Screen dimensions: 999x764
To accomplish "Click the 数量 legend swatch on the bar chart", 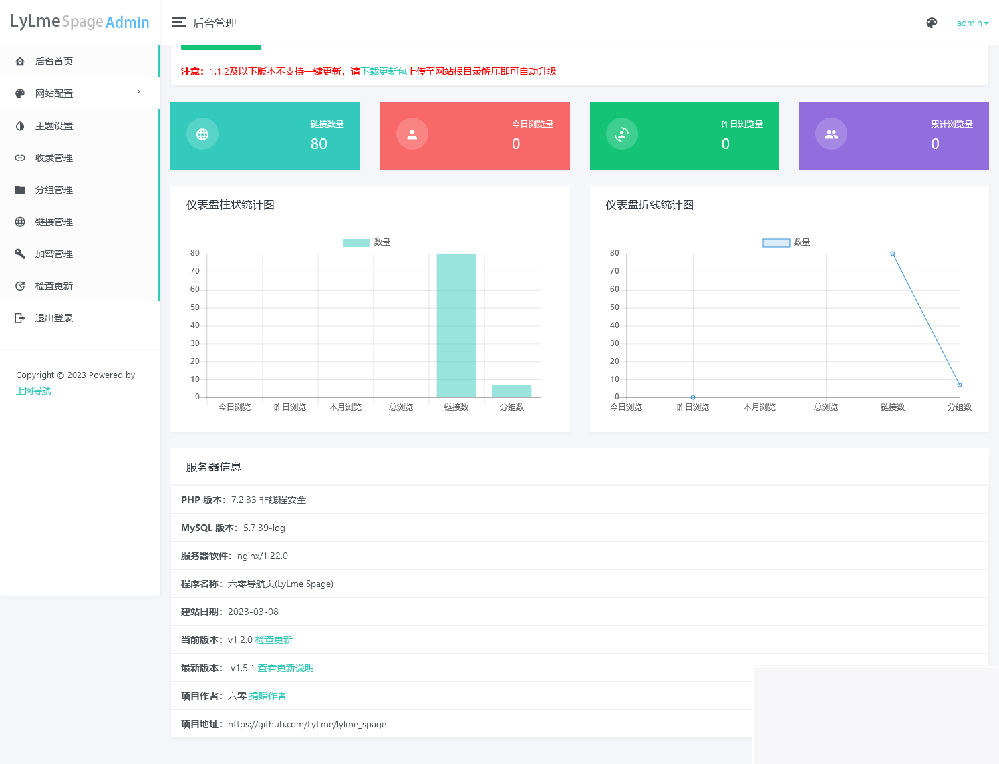I will point(355,242).
